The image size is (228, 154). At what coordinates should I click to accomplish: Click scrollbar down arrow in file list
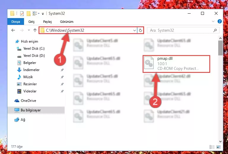click(220, 141)
